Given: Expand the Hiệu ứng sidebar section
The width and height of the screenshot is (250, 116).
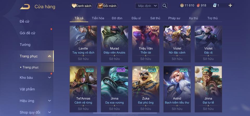Looking at the screenshot, I should pos(49,101).
